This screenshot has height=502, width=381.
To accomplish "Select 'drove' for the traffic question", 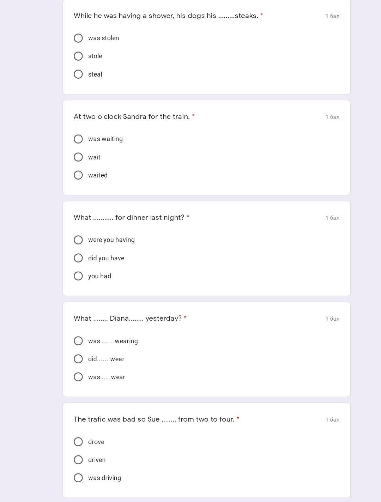I will pos(78,442).
